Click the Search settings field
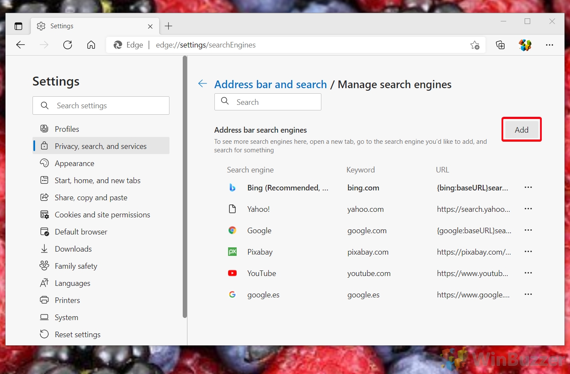This screenshot has width=570, height=374. pyautogui.click(x=101, y=106)
